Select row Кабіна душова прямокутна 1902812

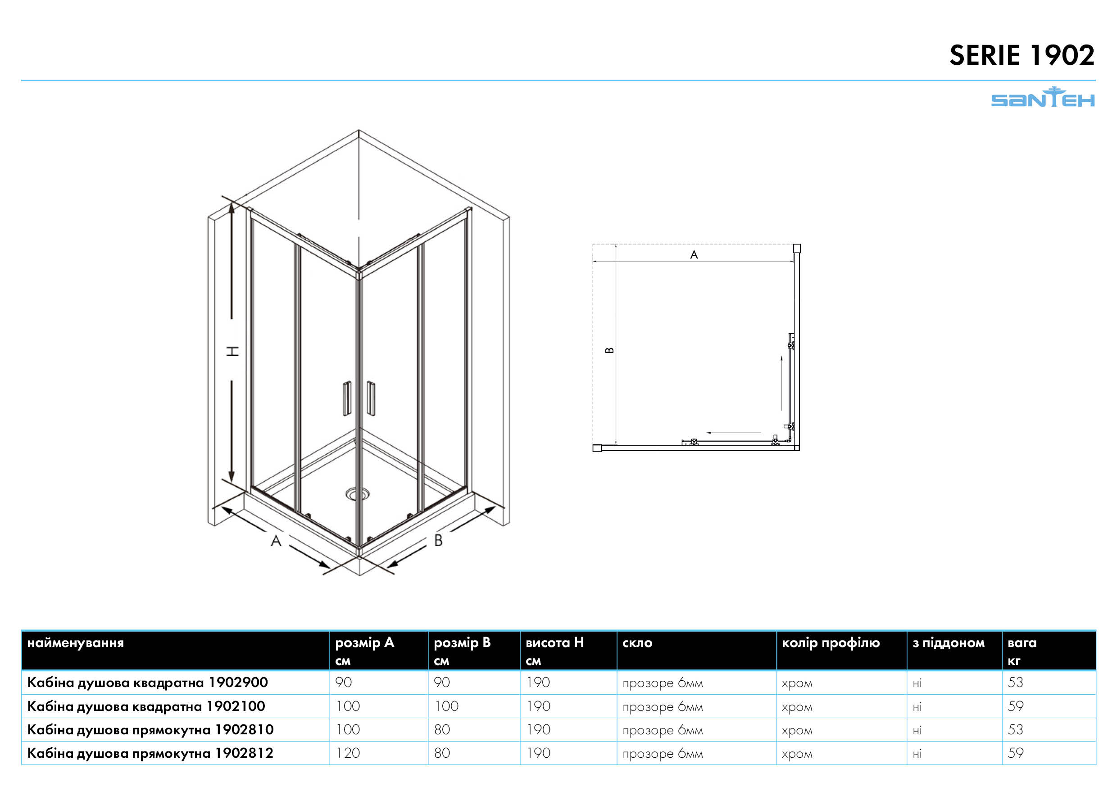(x=150, y=753)
